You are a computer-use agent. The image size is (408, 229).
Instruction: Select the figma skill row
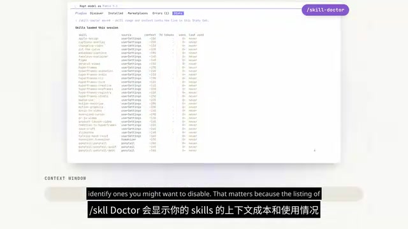(x=138, y=60)
